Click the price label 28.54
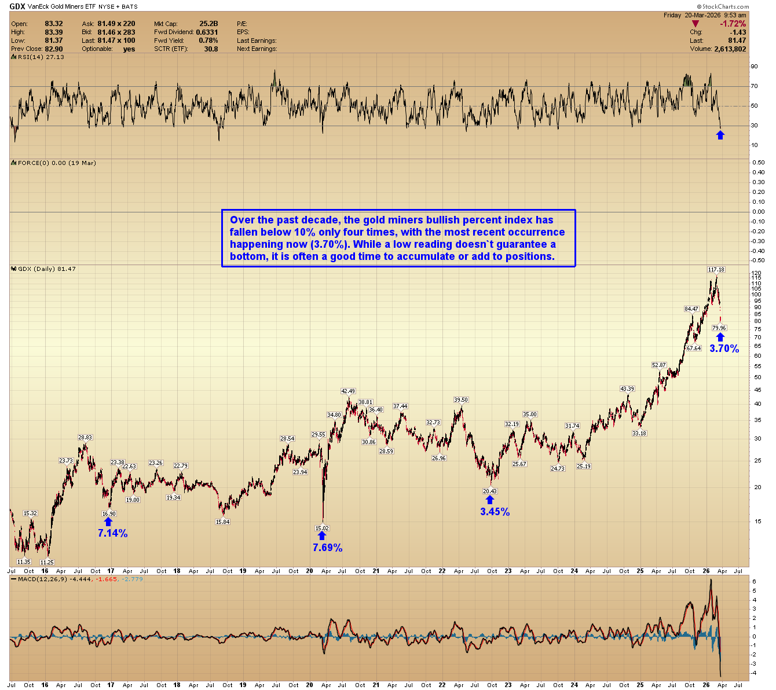 [x=288, y=438]
